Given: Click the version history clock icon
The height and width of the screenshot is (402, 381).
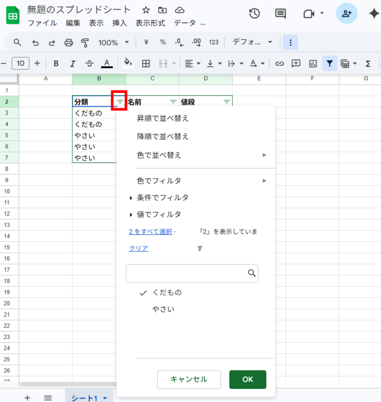Looking at the screenshot, I should 254,14.
